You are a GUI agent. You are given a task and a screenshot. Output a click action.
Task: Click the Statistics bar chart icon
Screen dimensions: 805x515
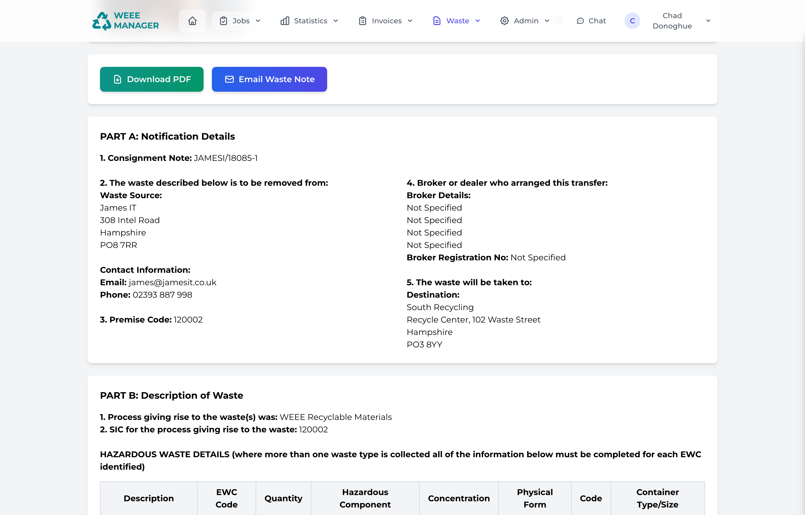coord(285,21)
